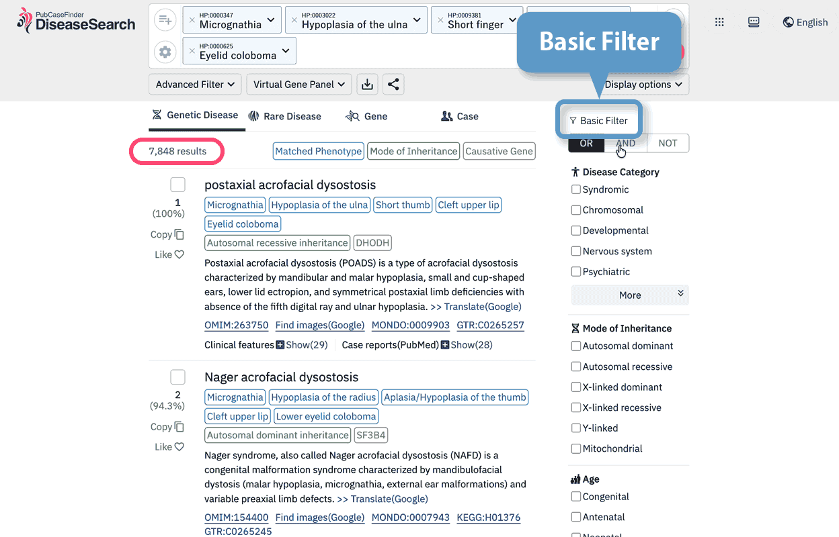The height and width of the screenshot is (537, 839).
Task: Select checkbox for postaxial acrofacial dysostosis result
Action: click(177, 185)
